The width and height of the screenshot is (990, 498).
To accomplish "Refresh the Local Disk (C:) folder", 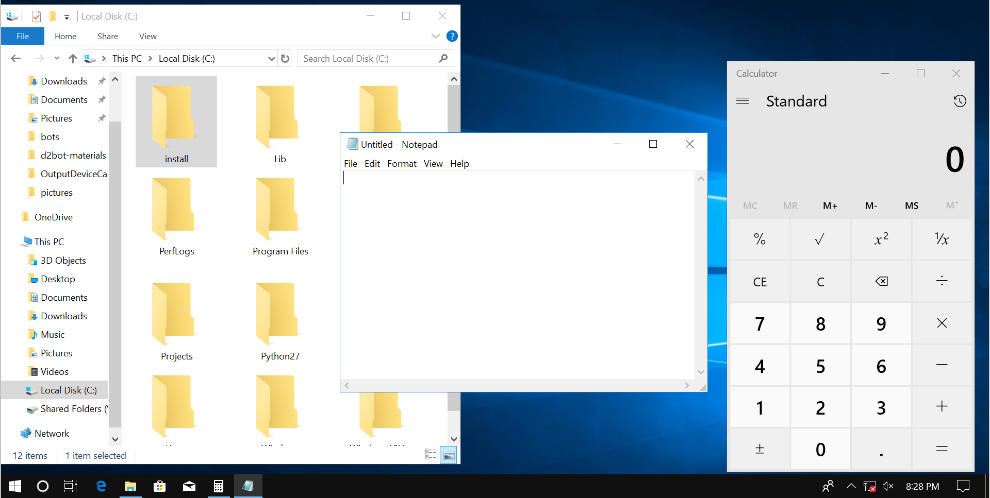I will 285,59.
